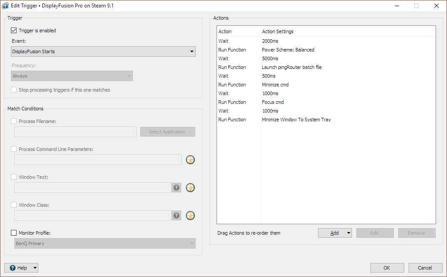Click the OK button
The image size is (447, 277).
click(x=387, y=268)
